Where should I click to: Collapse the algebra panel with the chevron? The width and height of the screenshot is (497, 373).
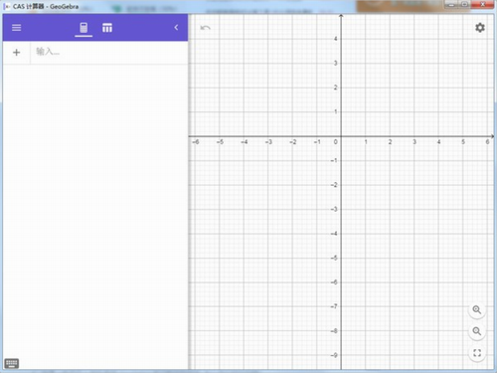176,28
